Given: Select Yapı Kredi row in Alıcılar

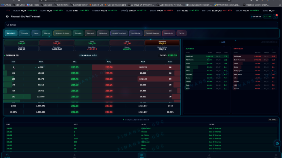Looking at the screenshot, I should pyautogui.click(x=207, y=56).
